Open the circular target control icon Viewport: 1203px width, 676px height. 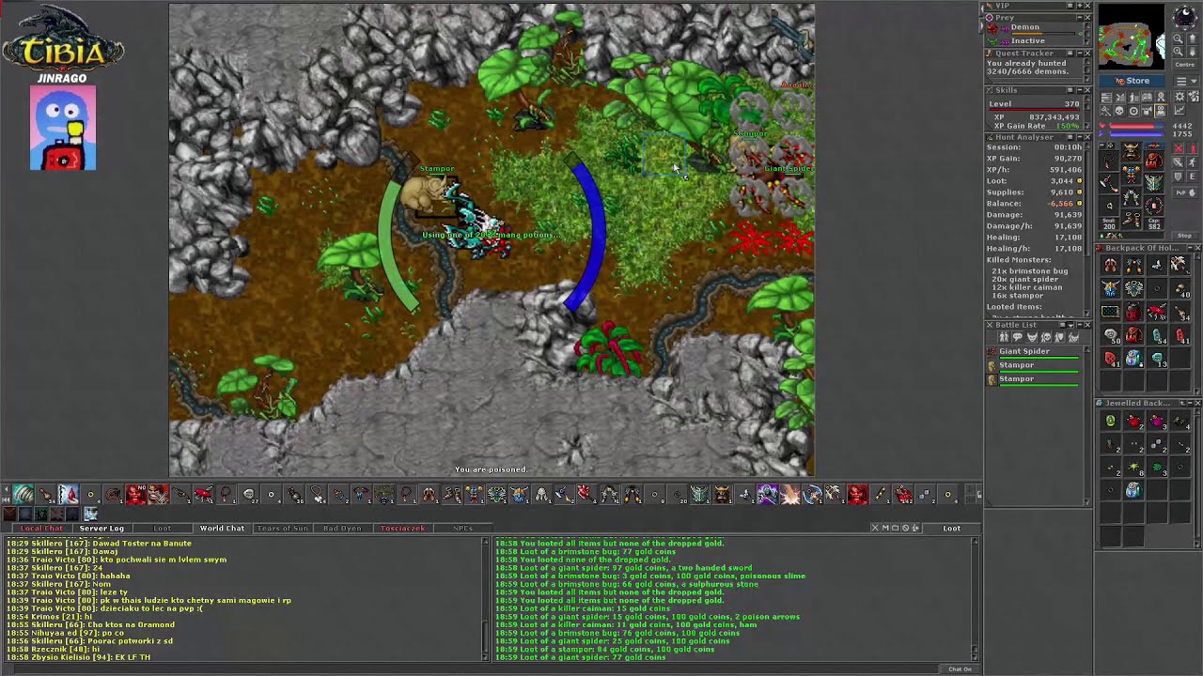[1133, 110]
